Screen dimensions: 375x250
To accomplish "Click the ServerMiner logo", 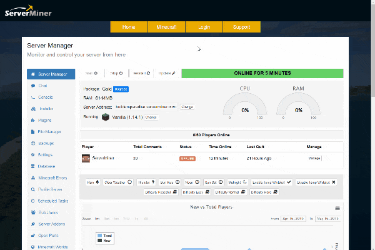I will click(x=28, y=11).
